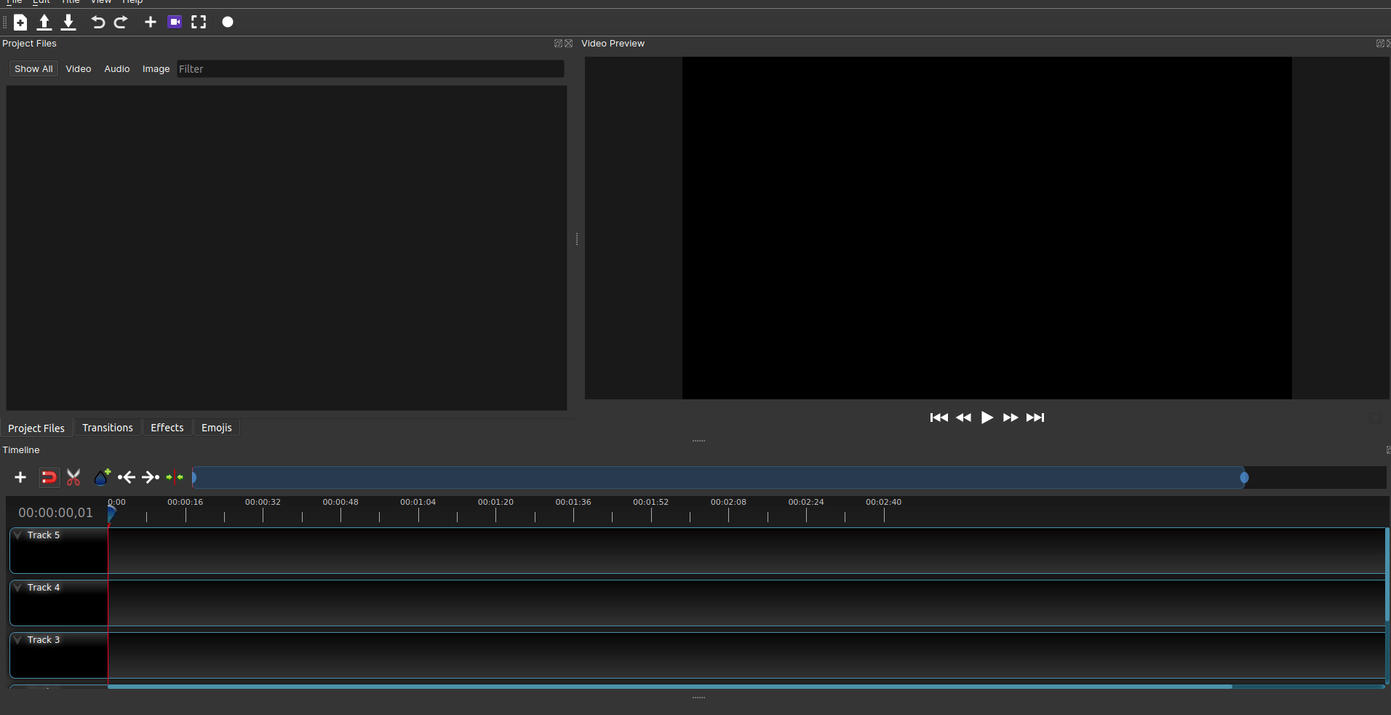
Task: Select the Choose Profile video icon
Action: 174,22
